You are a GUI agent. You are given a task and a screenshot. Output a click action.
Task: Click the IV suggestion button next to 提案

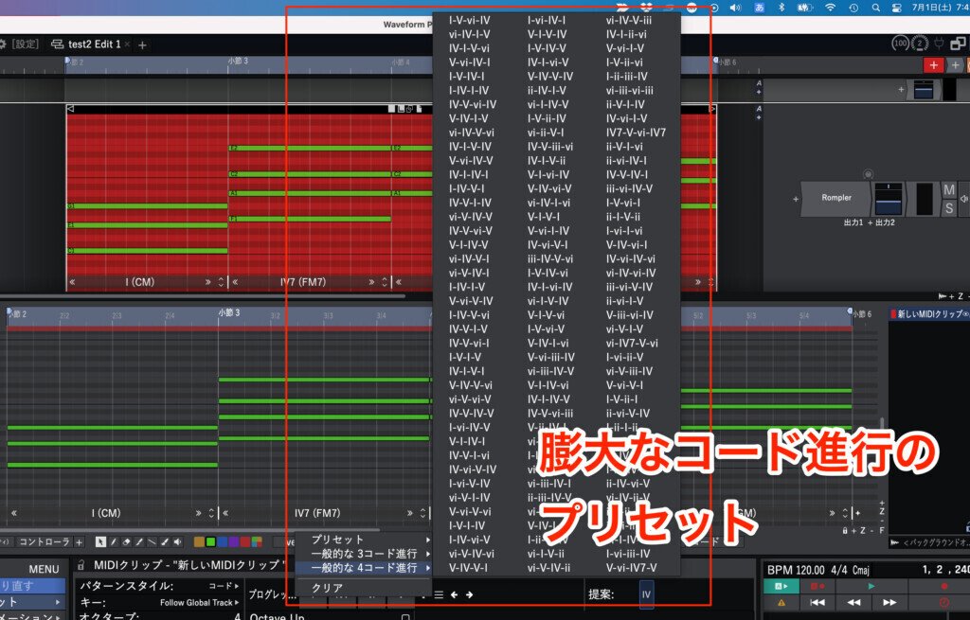tap(646, 594)
